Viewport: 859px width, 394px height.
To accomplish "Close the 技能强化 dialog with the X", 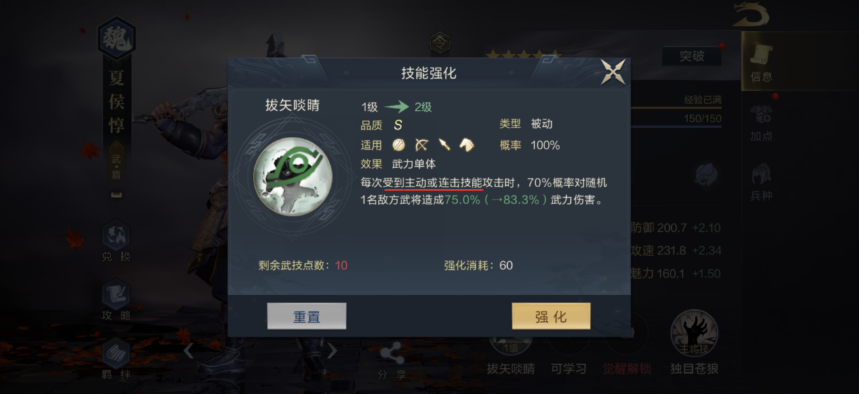I will [614, 72].
